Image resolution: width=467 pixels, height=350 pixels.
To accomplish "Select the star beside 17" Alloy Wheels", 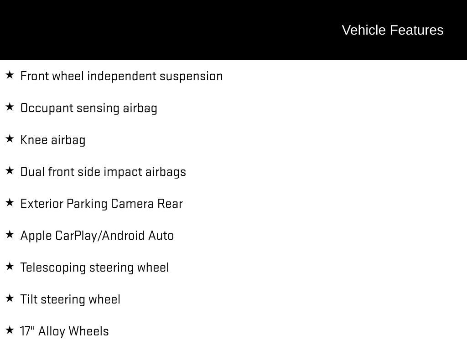I will pyautogui.click(x=10, y=330).
